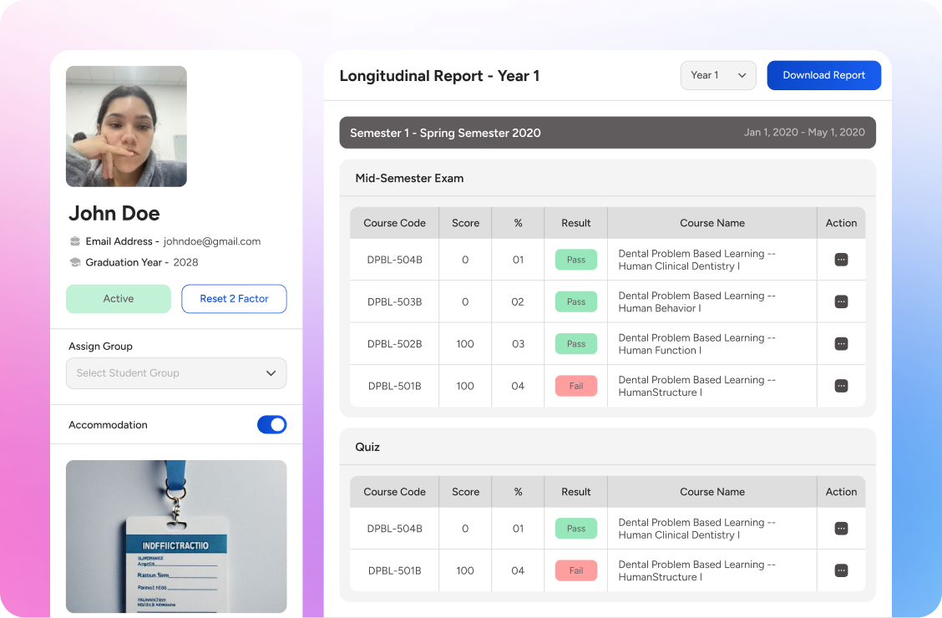Click the email icon beside Email Address
The width and height of the screenshot is (942, 618).
tap(75, 241)
